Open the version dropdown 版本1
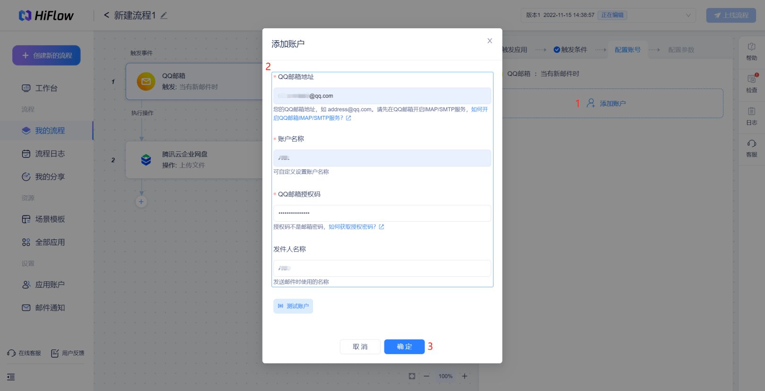This screenshot has height=391, width=765. tap(608, 15)
